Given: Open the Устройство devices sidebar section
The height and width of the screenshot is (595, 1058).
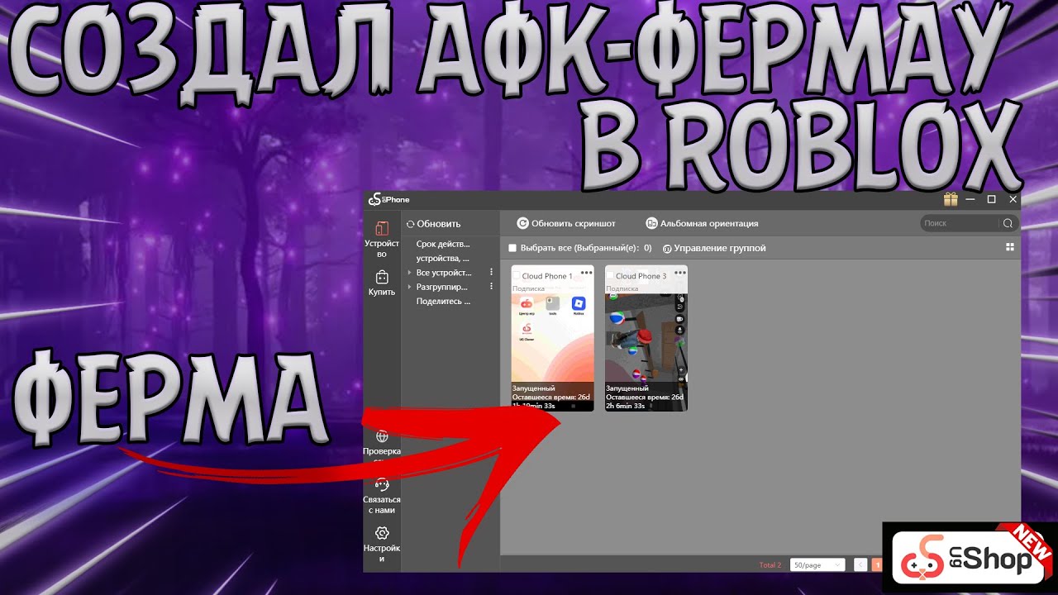Looking at the screenshot, I should [x=382, y=238].
